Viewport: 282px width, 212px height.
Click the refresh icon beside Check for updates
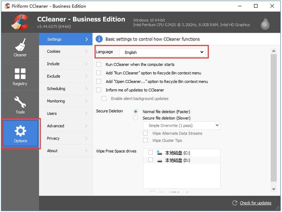click(x=235, y=203)
